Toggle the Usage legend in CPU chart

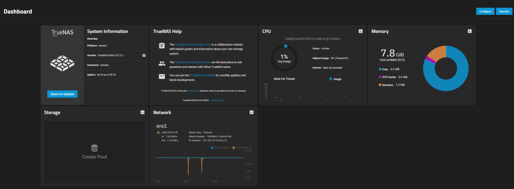point(335,79)
